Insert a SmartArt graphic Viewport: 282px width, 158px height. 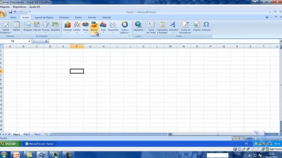coord(55,26)
